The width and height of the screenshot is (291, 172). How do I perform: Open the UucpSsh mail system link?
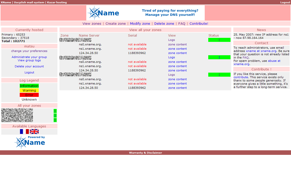coord(29,3)
